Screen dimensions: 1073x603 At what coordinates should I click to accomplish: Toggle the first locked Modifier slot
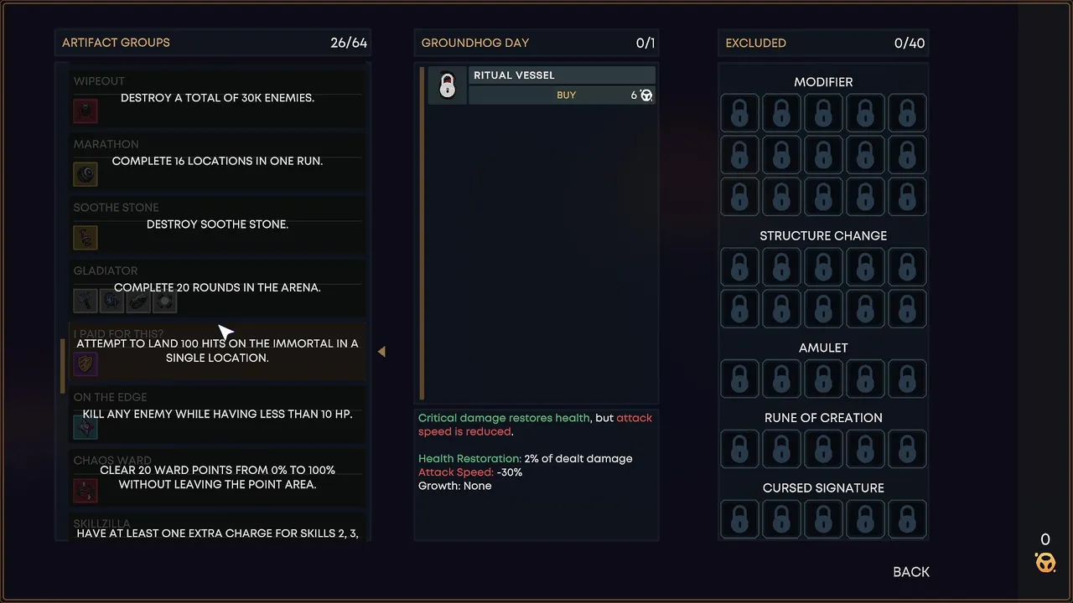click(x=739, y=113)
